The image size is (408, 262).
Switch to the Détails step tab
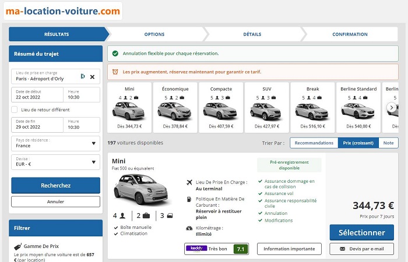click(252, 34)
